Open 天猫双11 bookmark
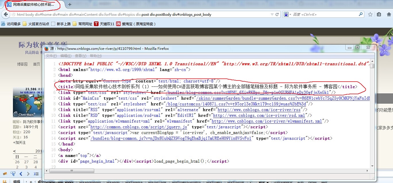 (x=104, y=24)
